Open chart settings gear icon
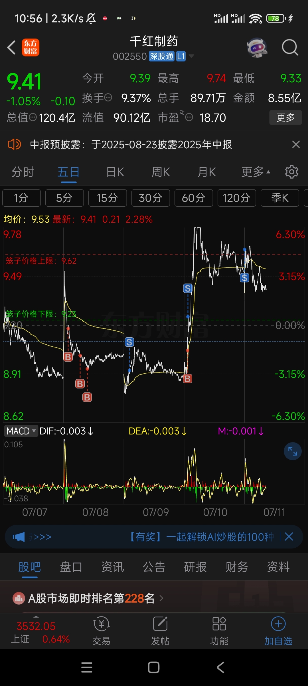This screenshot has height=686, width=308. pyautogui.click(x=291, y=172)
